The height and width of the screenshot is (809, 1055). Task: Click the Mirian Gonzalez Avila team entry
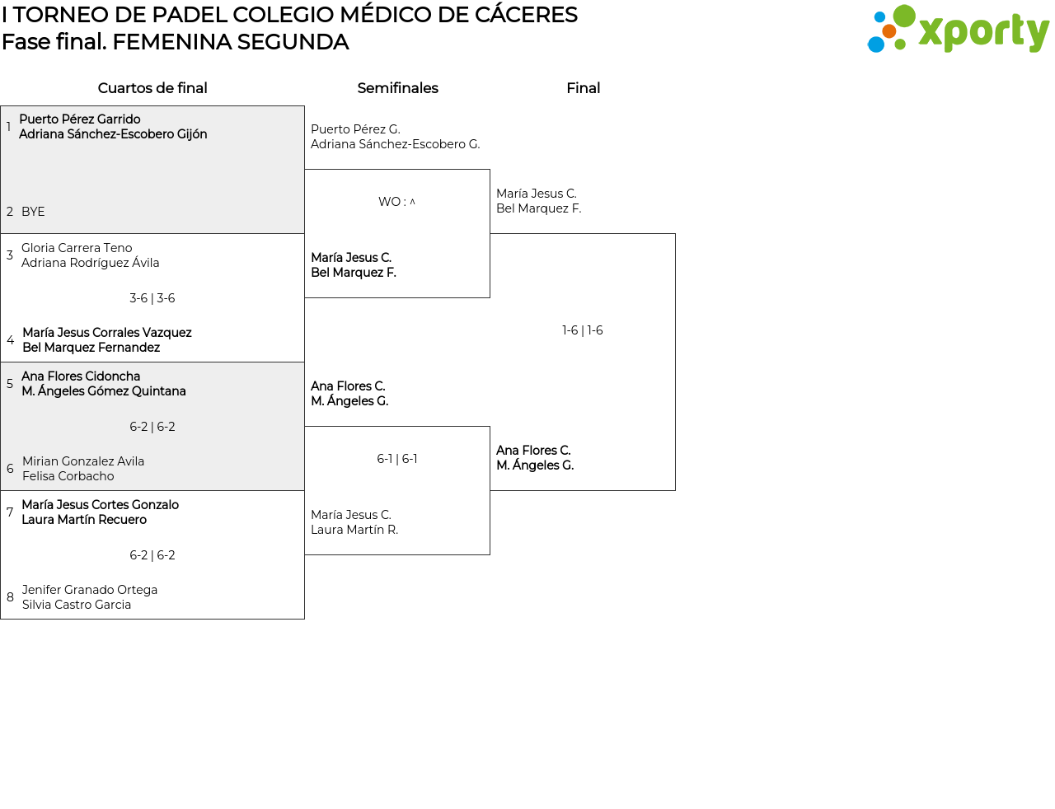(82, 469)
